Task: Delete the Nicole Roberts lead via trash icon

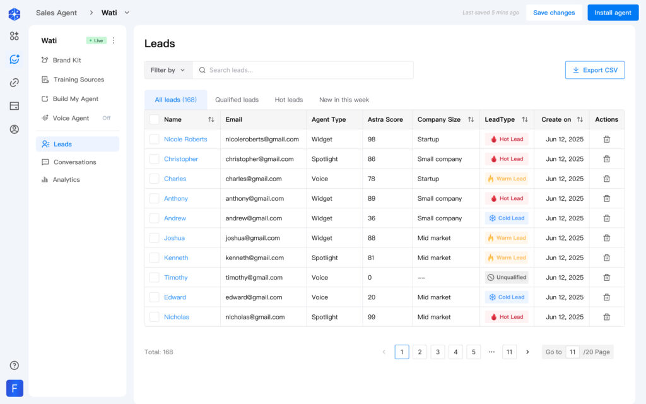Action: pyautogui.click(x=606, y=140)
